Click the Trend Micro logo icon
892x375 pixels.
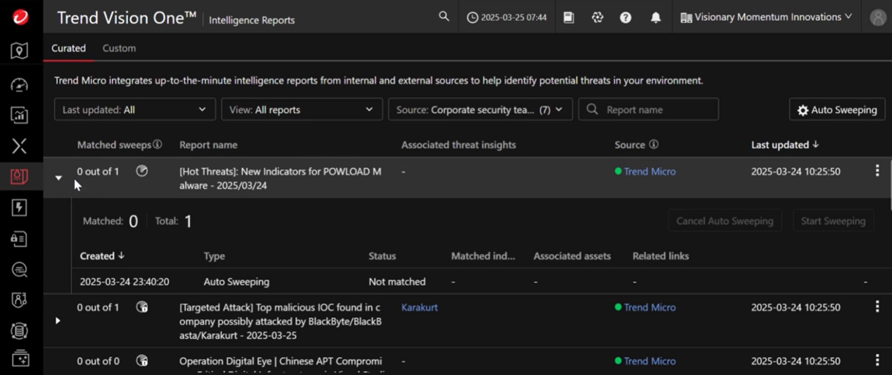(x=20, y=17)
